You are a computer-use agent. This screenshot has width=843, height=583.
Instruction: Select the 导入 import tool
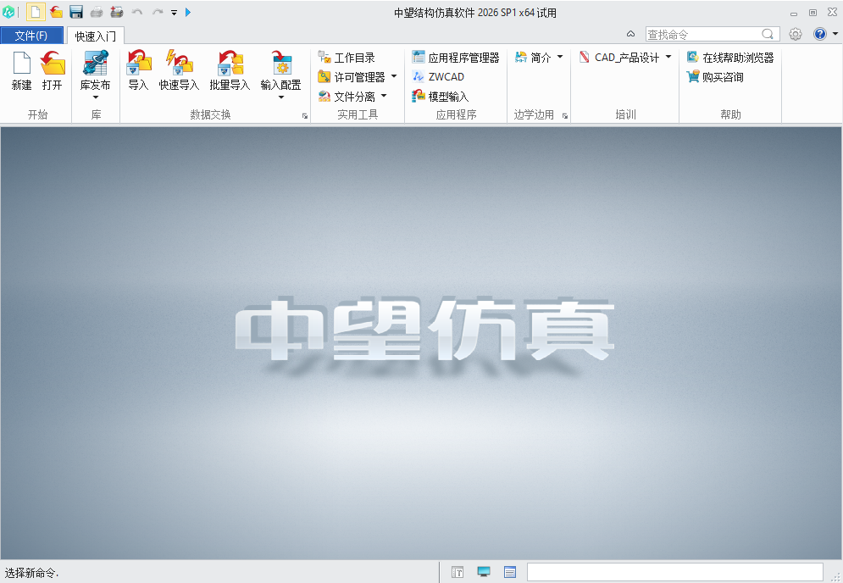pos(138,72)
